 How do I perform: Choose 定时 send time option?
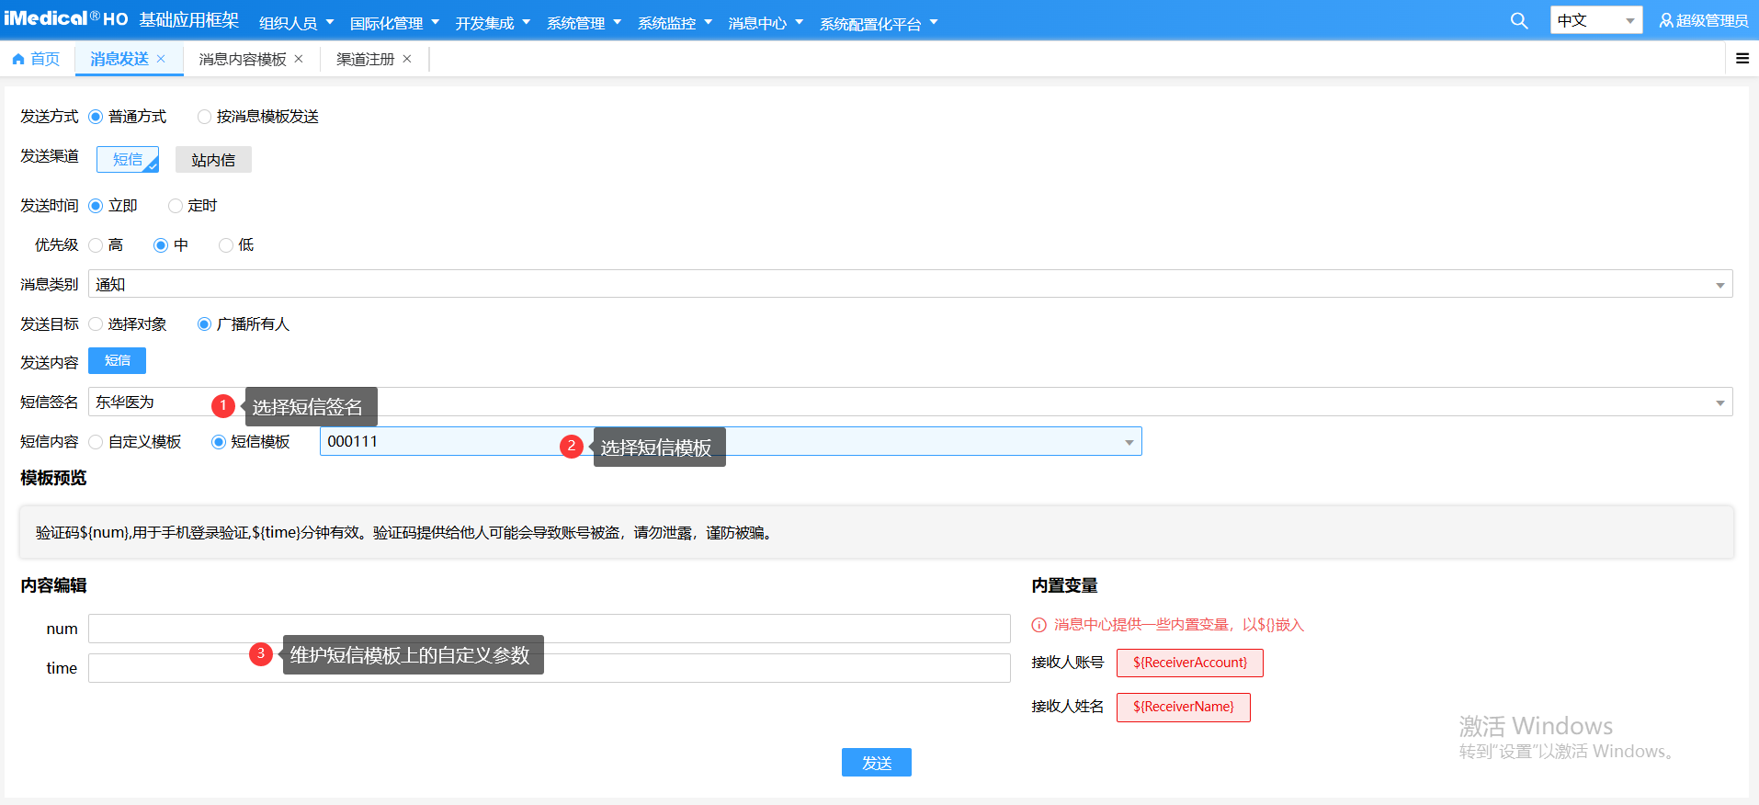[x=176, y=206]
